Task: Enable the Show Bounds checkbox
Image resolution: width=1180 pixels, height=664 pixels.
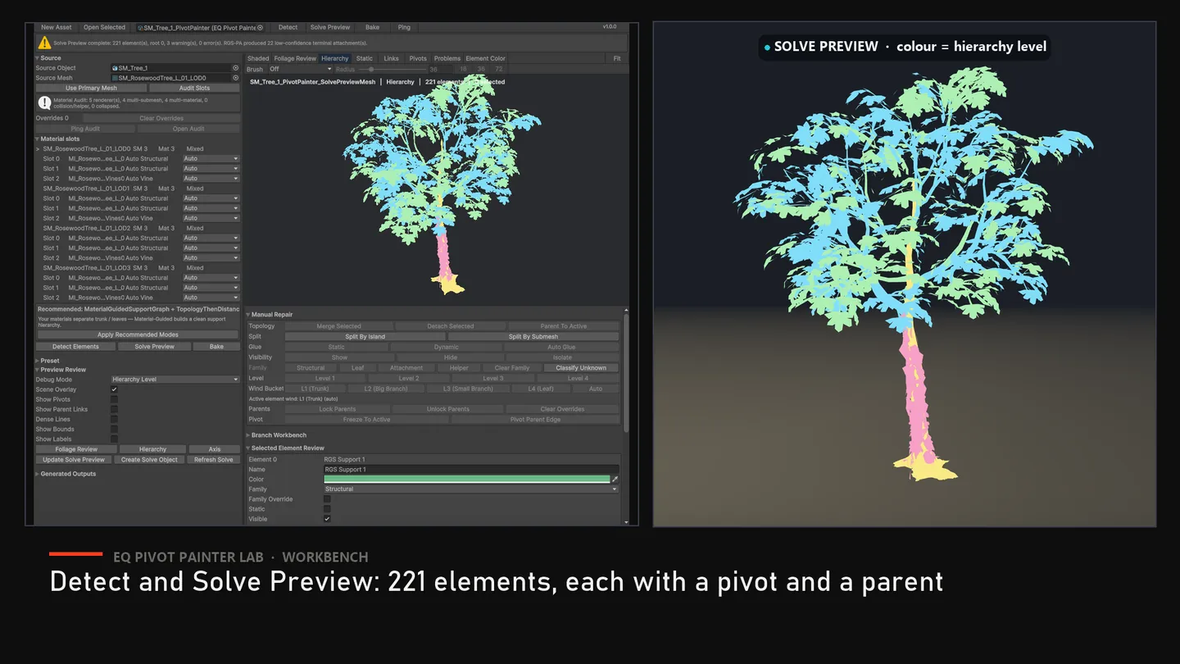Action: [x=114, y=429]
